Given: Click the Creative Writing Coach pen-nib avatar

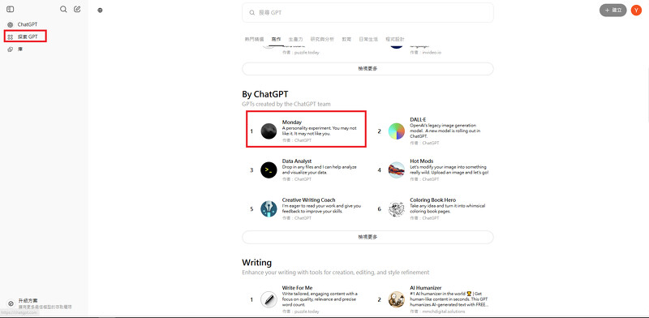Looking at the screenshot, I should (269, 209).
